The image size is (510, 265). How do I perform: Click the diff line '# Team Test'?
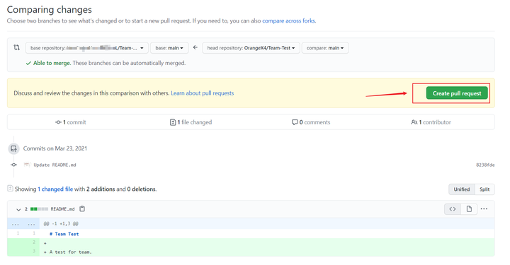tap(64, 234)
